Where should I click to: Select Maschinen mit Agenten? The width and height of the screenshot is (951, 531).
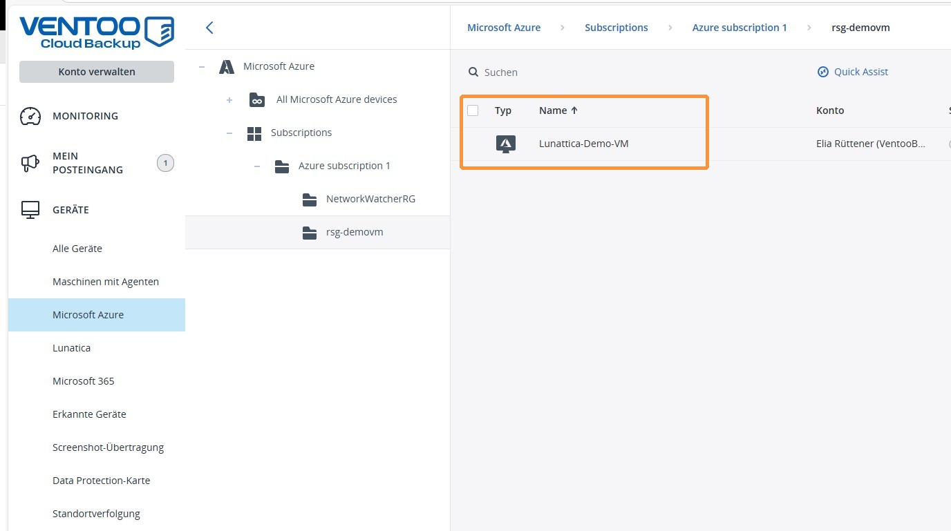[x=106, y=282]
